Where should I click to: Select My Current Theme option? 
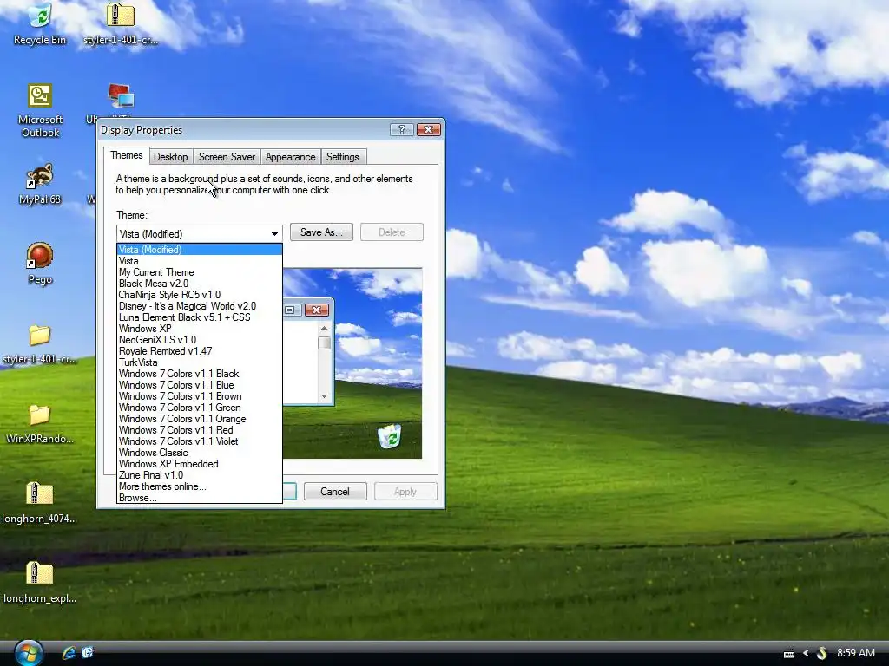pos(200,272)
